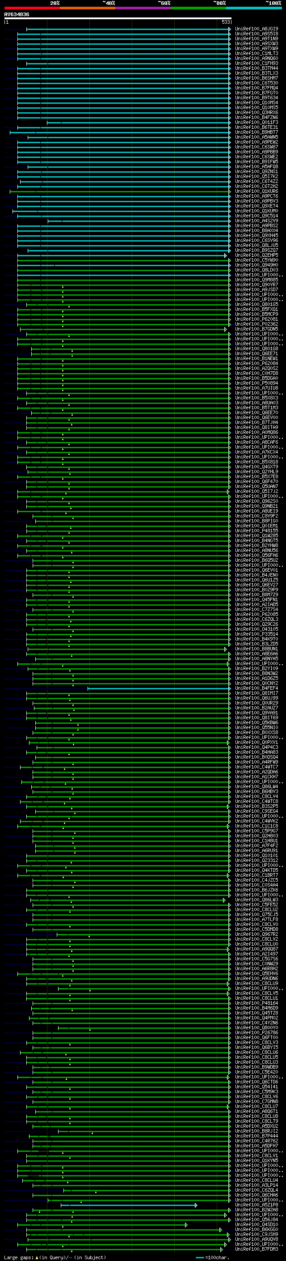Select the UniRef100_A5Z1P8 label

(257, 1205)
